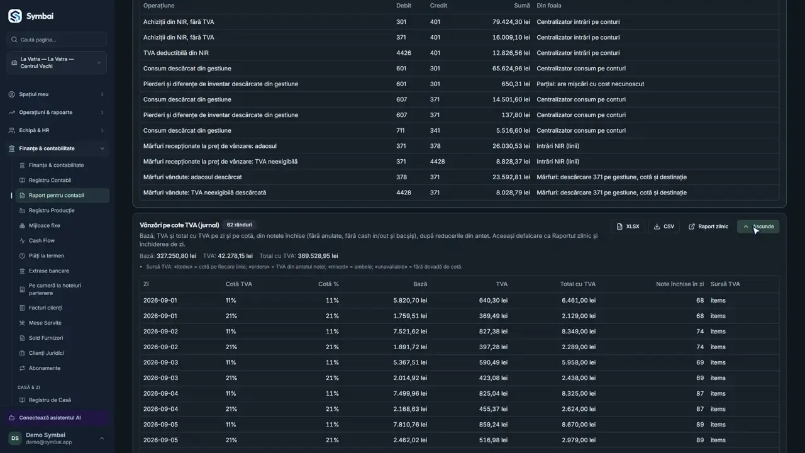Click the Facturi clienți icon
805x453 pixels.
pos(23,308)
